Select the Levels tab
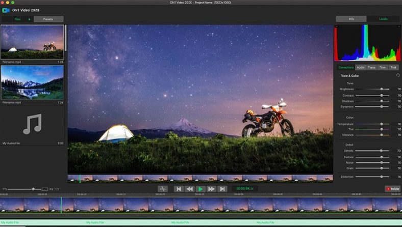 point(383,19)
